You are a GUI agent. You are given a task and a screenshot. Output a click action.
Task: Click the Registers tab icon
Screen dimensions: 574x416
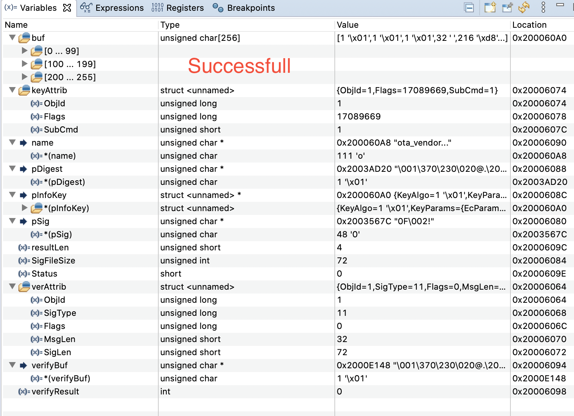(157, 8)
